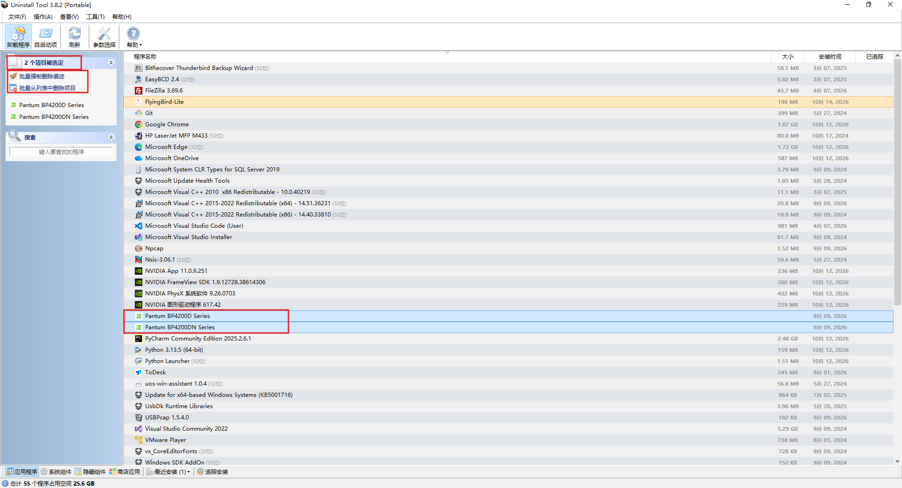
Task: Sort list by 大小 column header
Action: pos(788,57)
